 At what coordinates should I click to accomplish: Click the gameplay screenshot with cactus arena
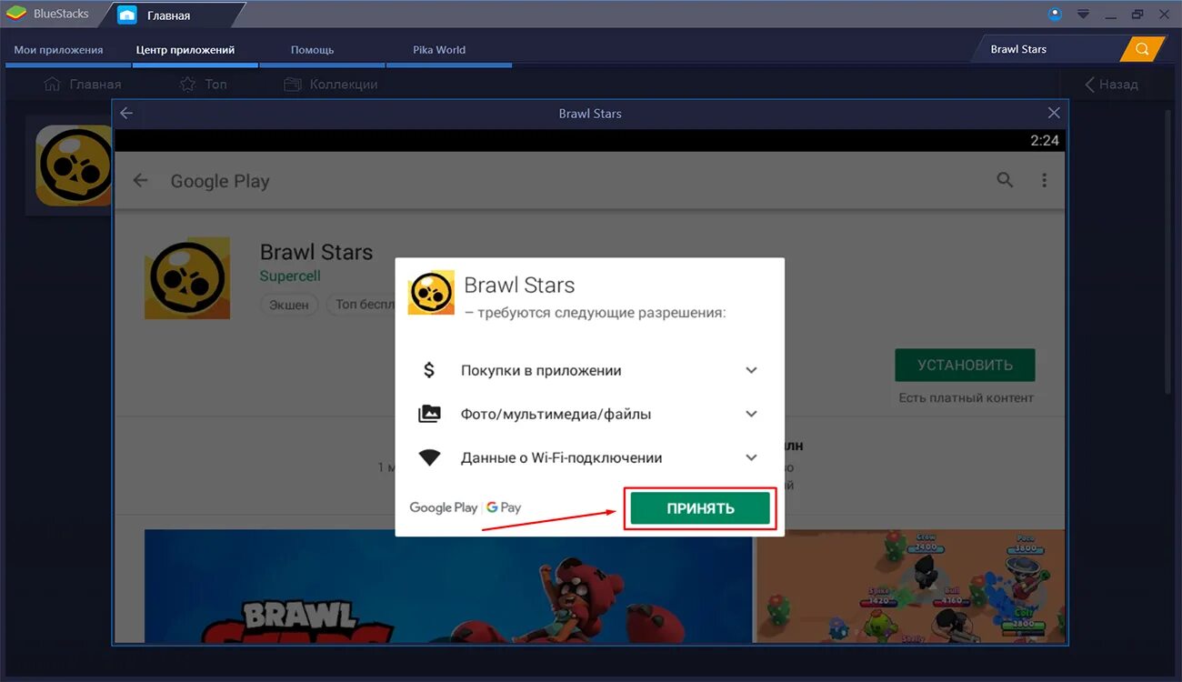(910, 586)
